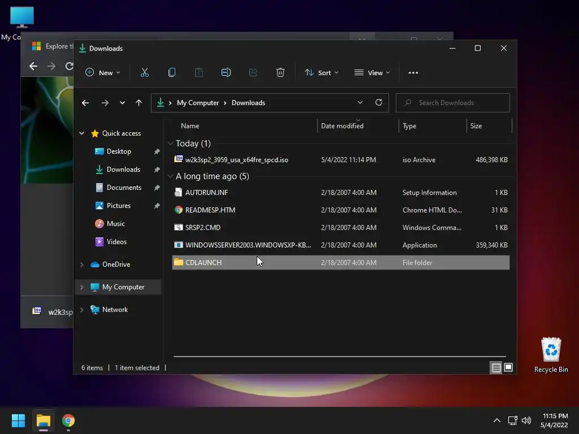
Task: Click Downloads in address breadcrumb
Action: (x=249, y=103)
